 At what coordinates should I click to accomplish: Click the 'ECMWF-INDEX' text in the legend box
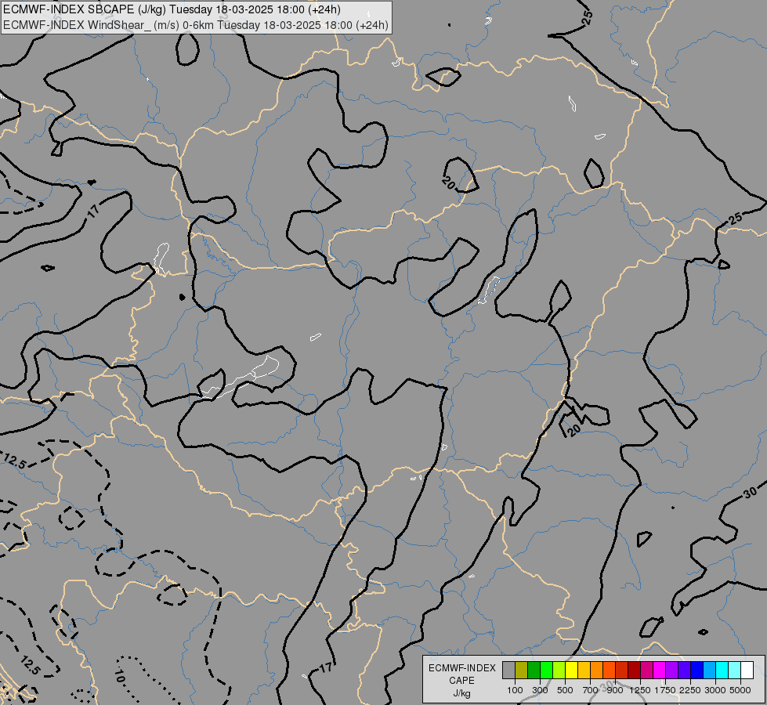point(462,668)
